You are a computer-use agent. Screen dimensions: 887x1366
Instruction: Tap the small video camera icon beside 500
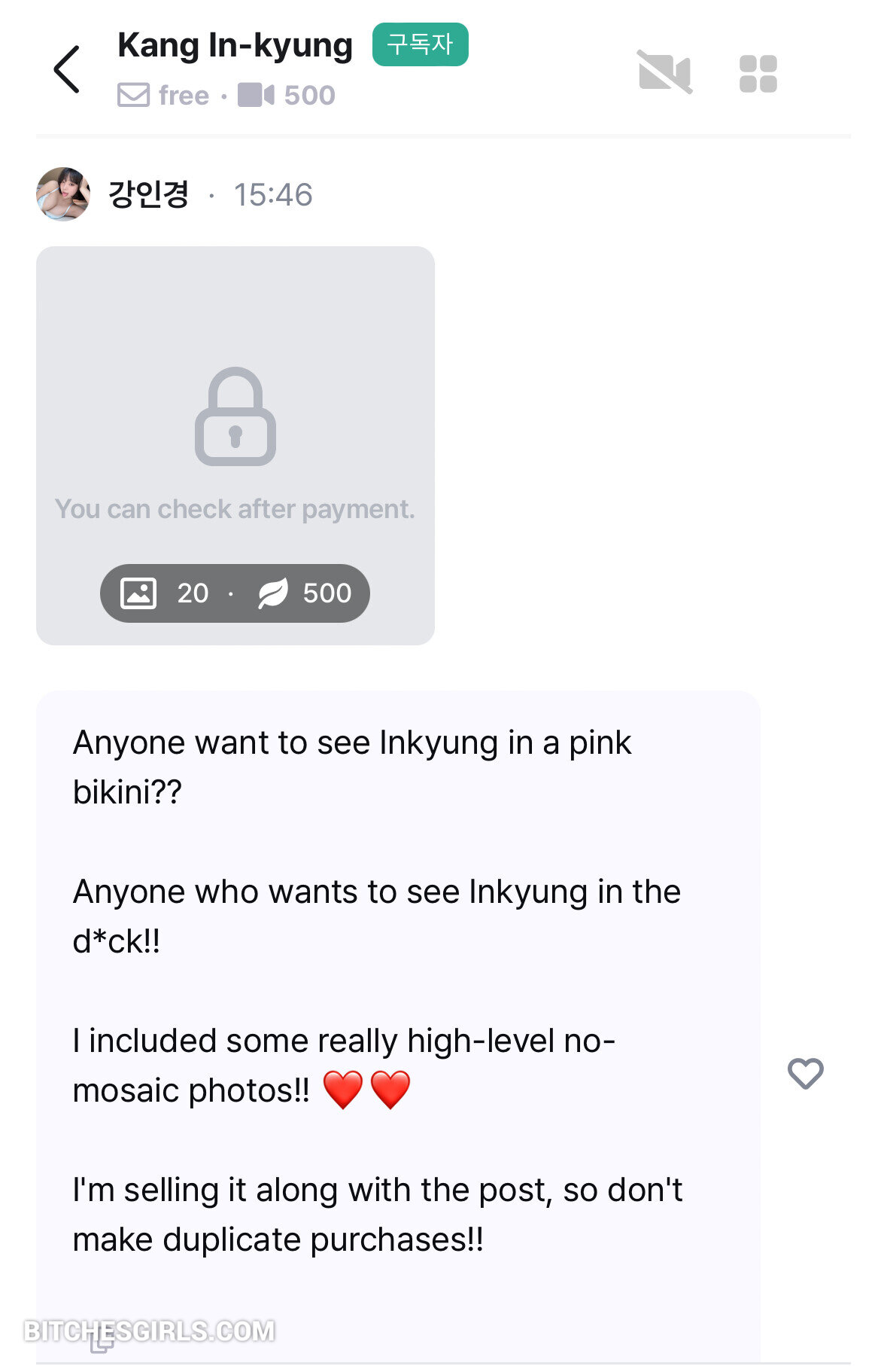point(256,96)
